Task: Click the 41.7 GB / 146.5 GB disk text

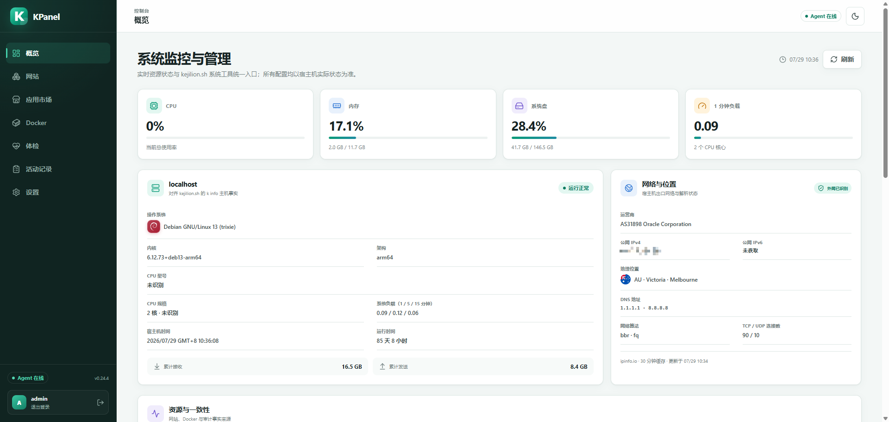Action: click(532, 147)
